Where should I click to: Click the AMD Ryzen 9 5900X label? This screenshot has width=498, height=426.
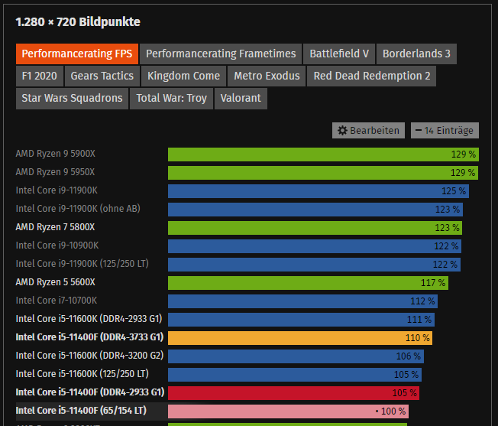pos(55,154)
